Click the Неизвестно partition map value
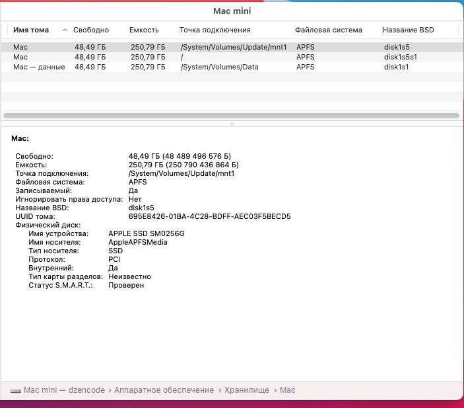464x408 pixels. point(129,276)
